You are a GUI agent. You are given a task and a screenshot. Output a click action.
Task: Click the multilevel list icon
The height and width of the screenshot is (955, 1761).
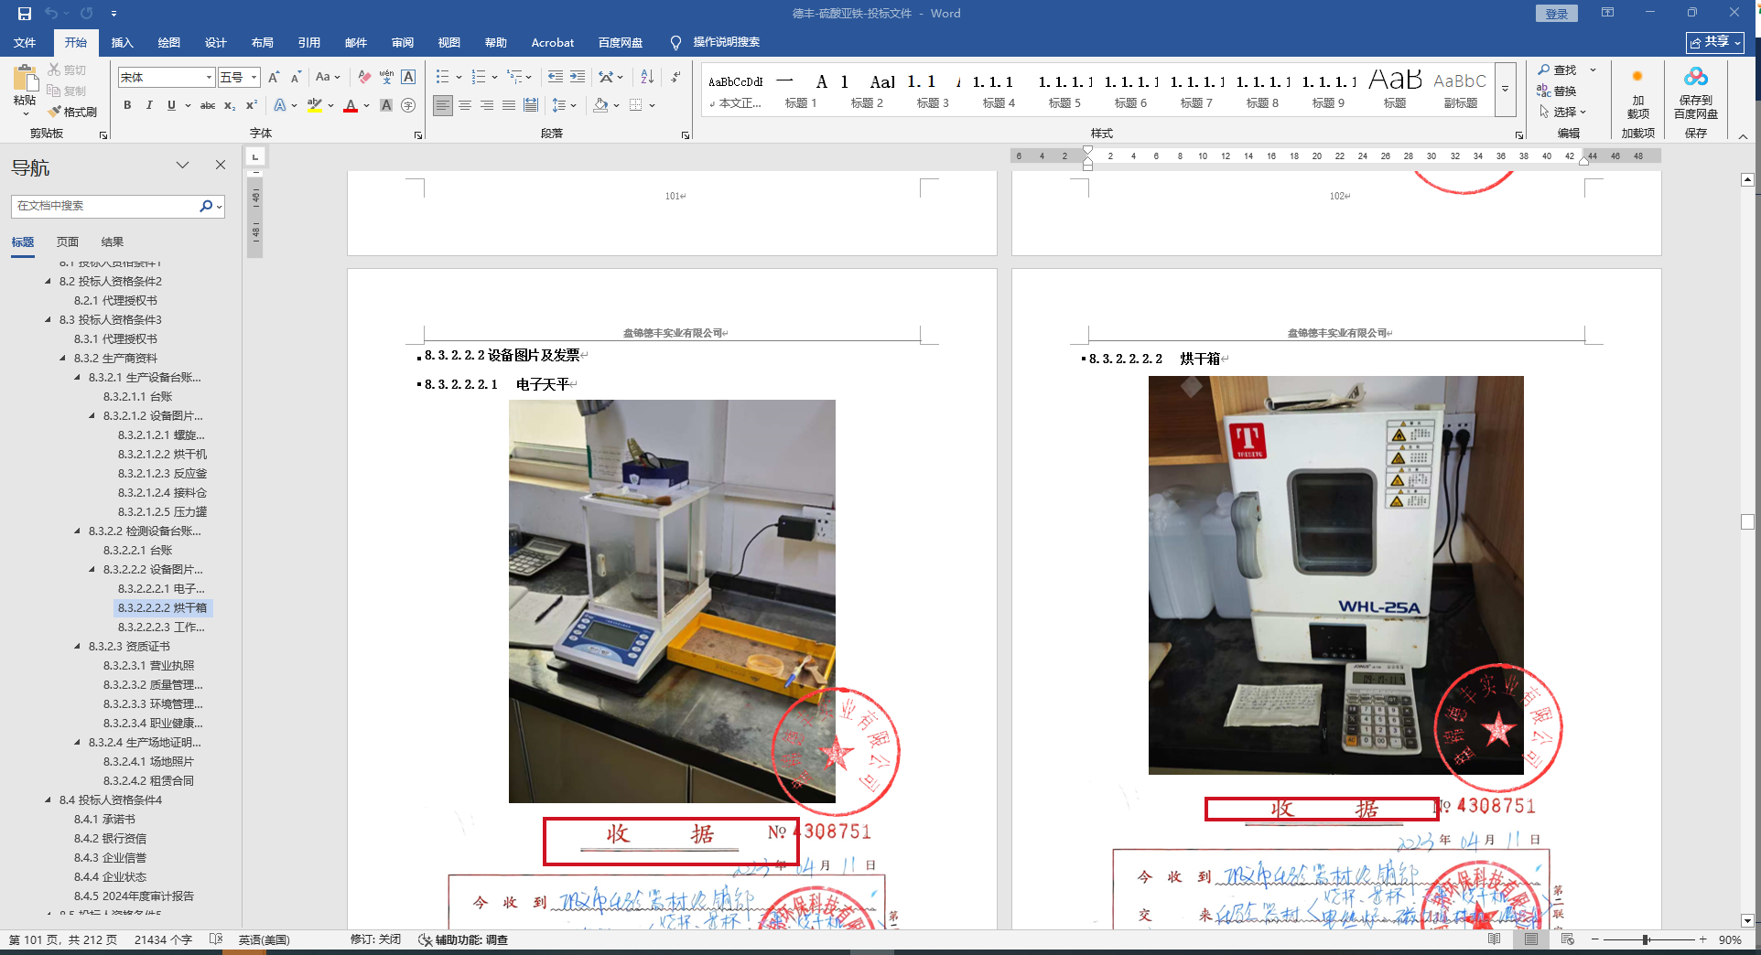515,78
